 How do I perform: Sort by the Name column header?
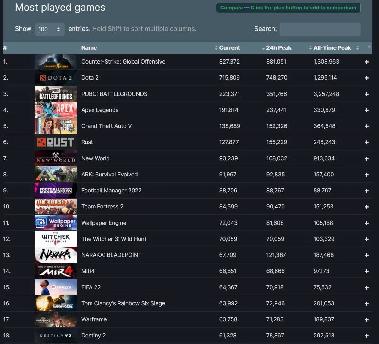tap(89, 48)
